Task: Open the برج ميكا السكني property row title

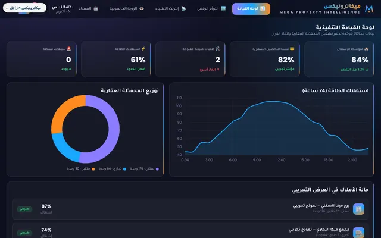Action: [321, 206]
